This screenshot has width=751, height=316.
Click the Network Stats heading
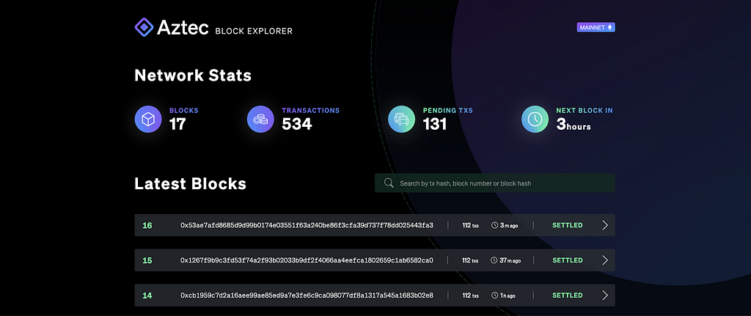193,76
